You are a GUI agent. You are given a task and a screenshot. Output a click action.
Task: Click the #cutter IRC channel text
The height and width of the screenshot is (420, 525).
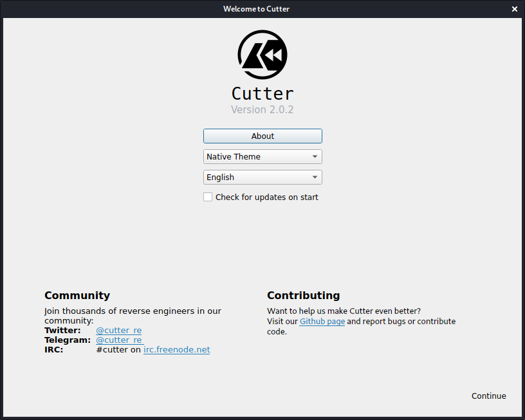(x=112, y=350)
